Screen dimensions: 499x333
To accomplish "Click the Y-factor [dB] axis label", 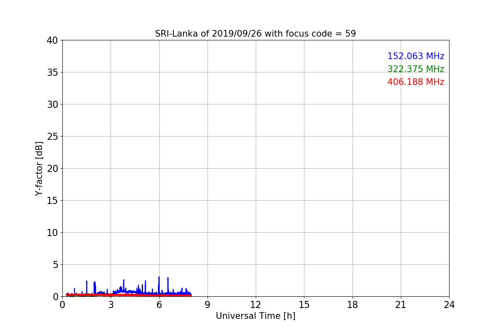I will click(x=39, y=168).
